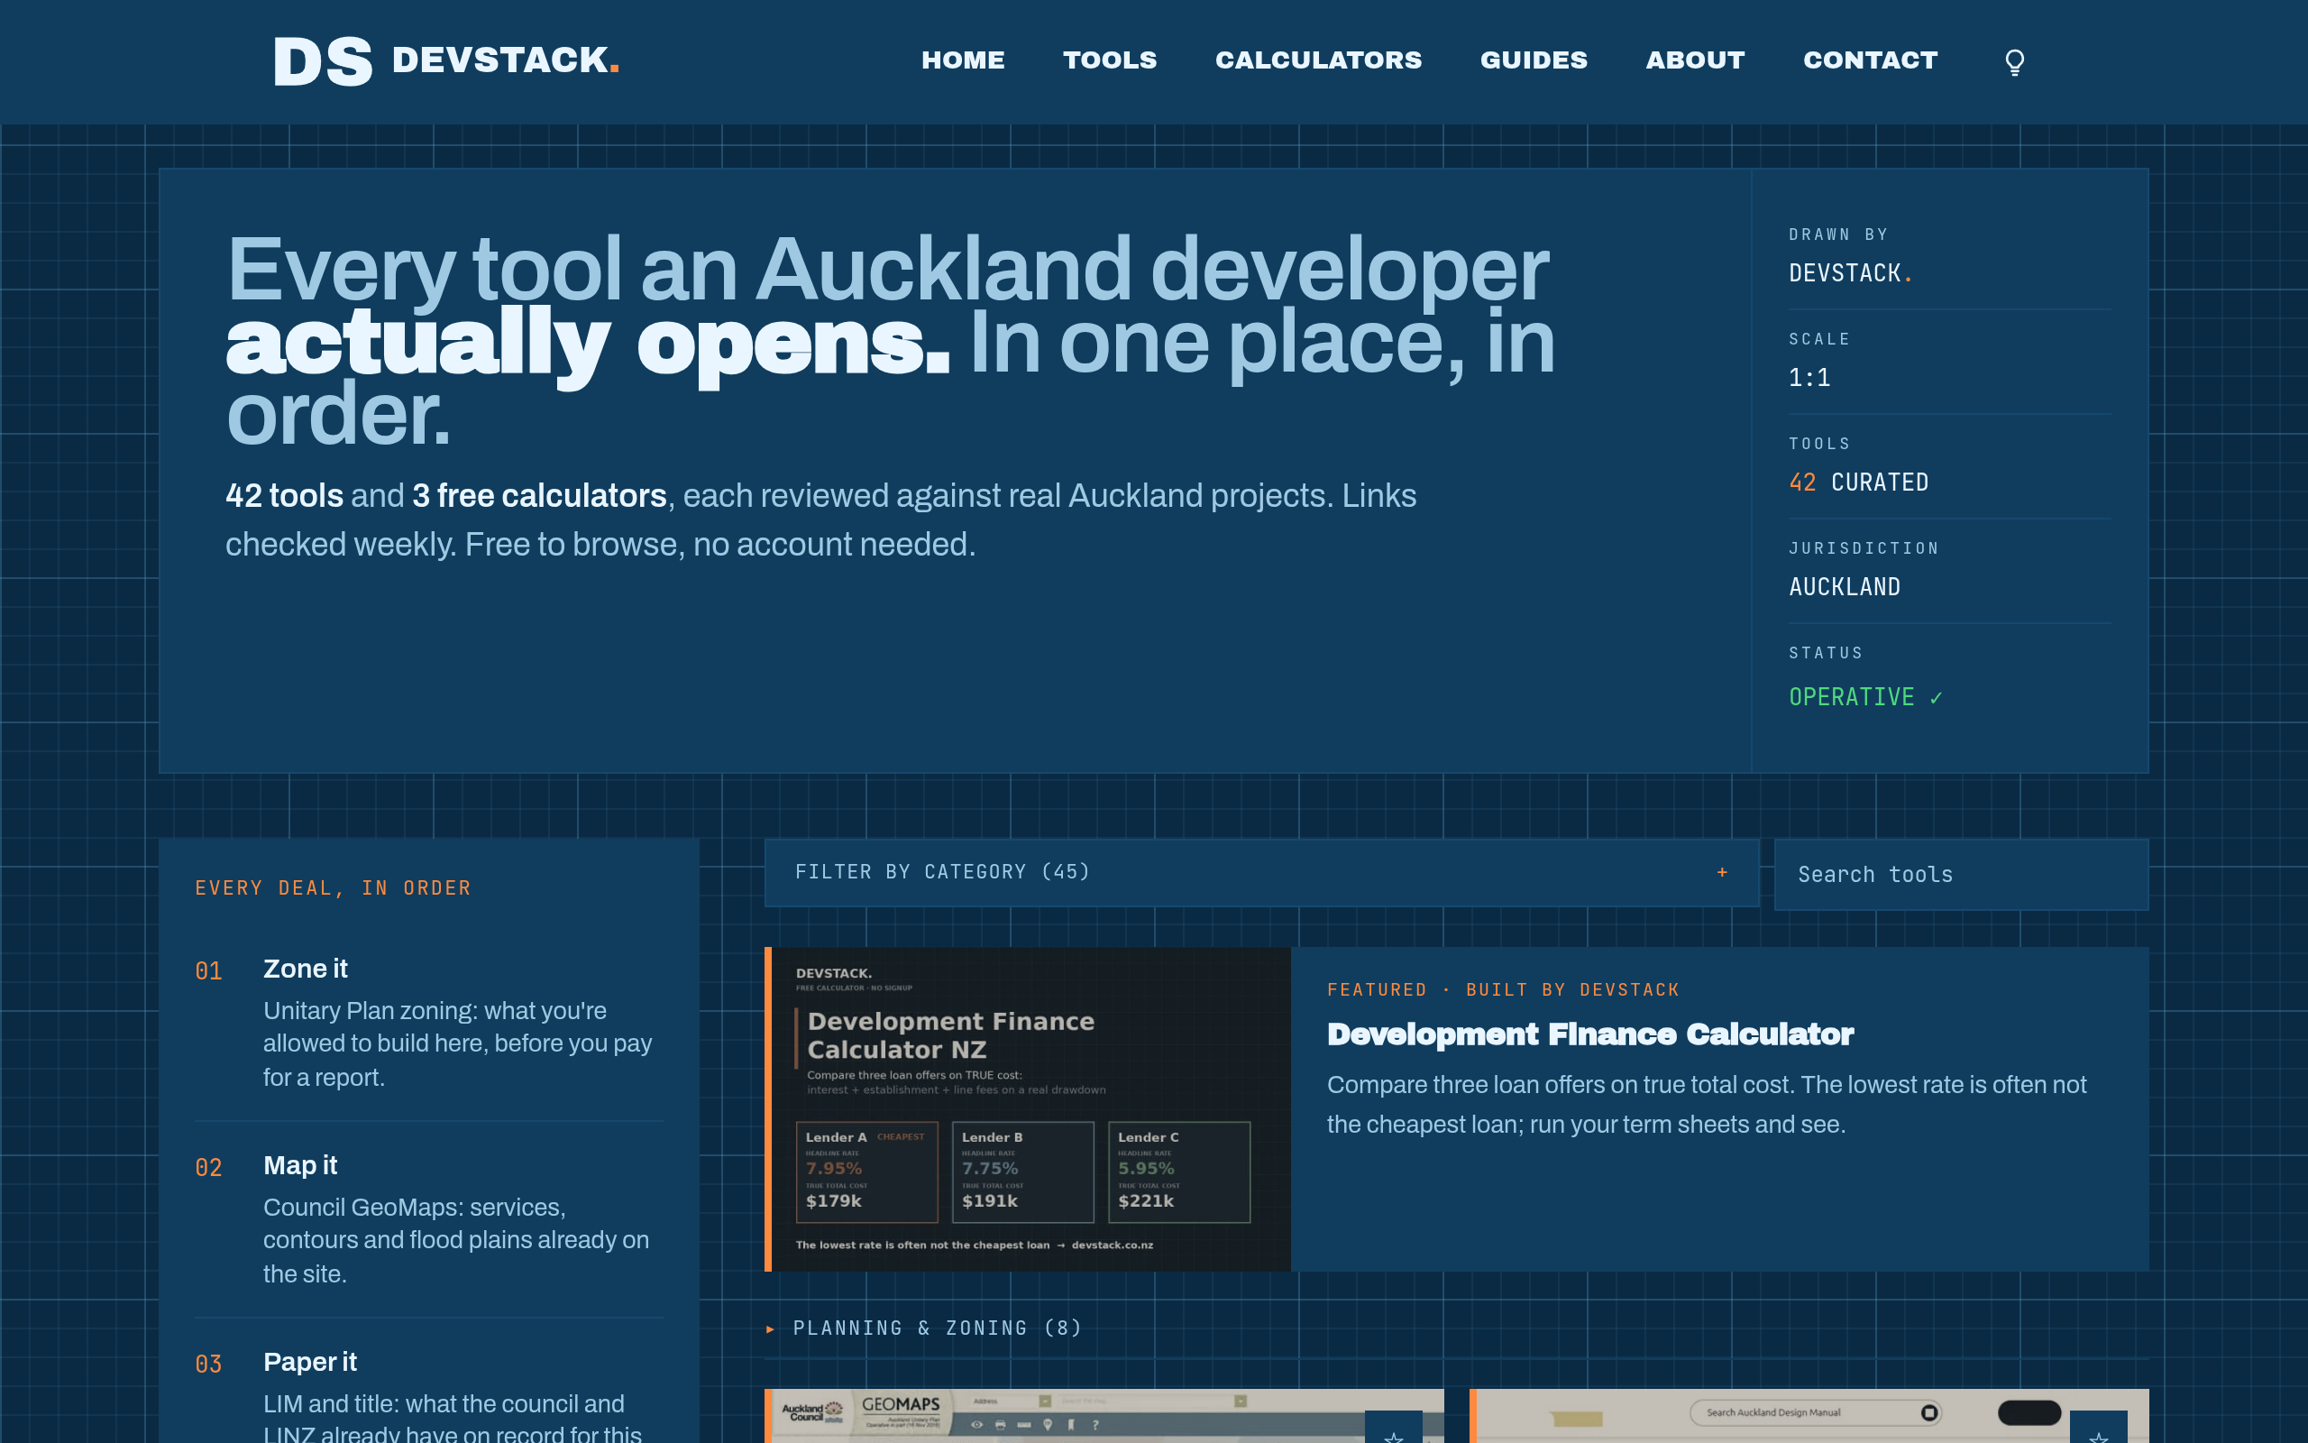Screen dimensions: 2308x1443
Task: Click the 'OPERATIVE ✓' status value
Action: tap(1865, 698)
